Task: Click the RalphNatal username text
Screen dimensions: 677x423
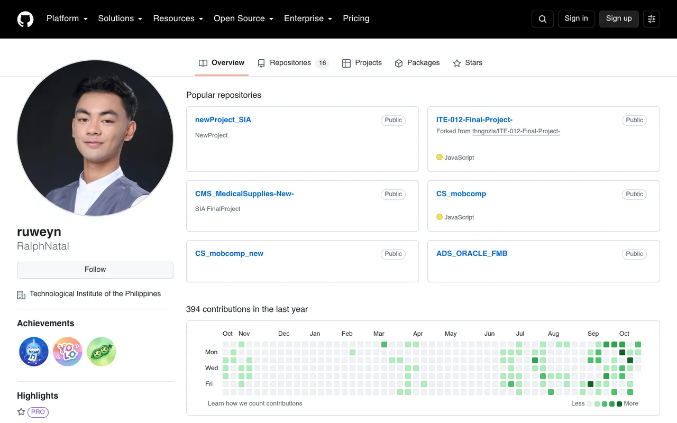Action: (x=43, y=246)
